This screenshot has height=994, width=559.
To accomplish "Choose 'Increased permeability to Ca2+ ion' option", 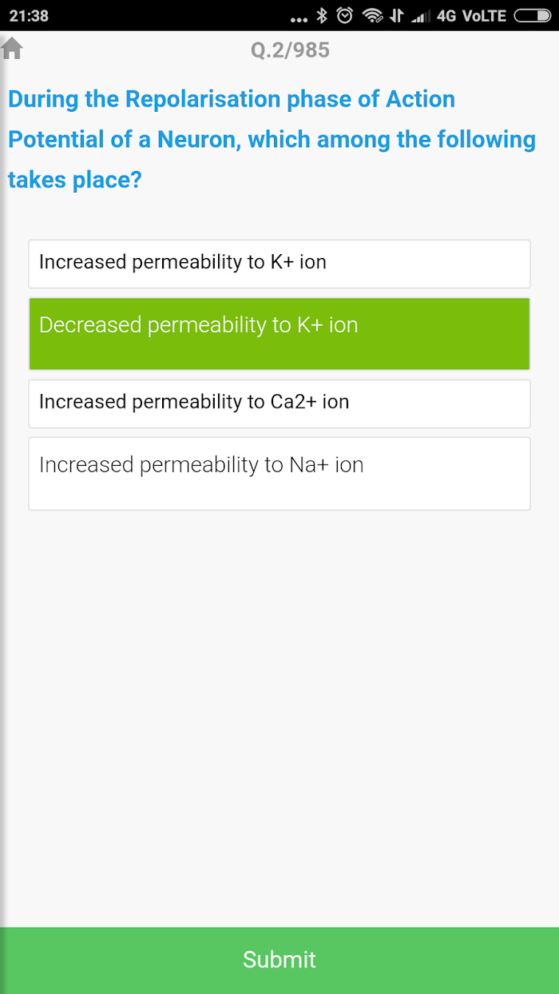I will [279, 404].
